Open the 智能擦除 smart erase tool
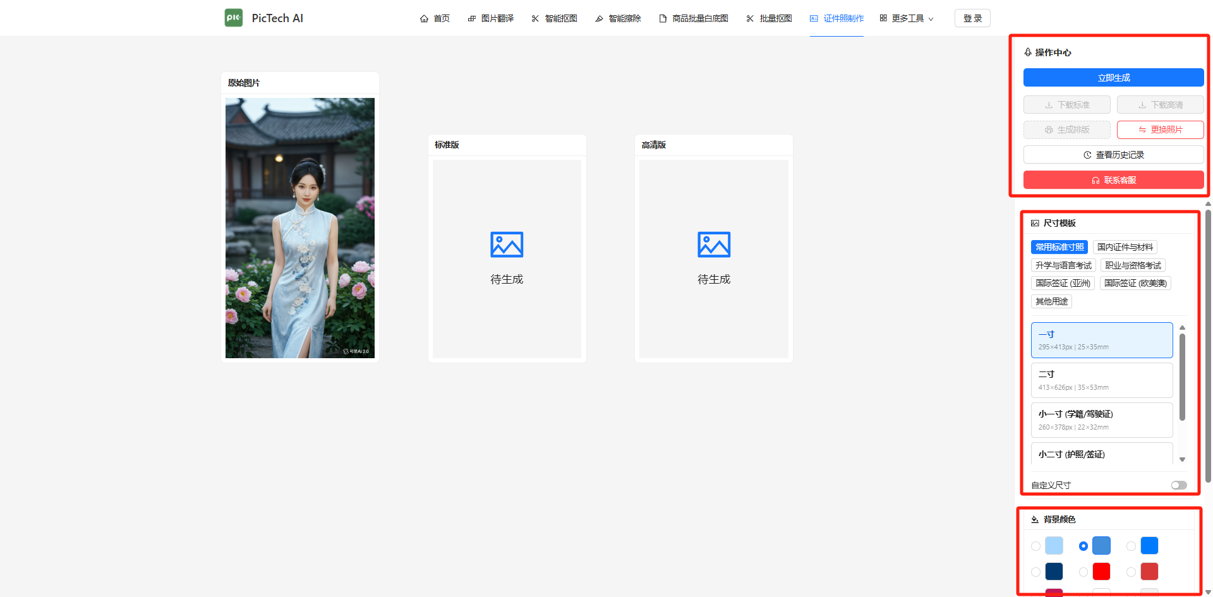The image size is (1213, 597). 617,18
